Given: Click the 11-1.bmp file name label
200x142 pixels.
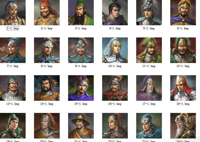Looking at the screenshot, I should (149, 66).
